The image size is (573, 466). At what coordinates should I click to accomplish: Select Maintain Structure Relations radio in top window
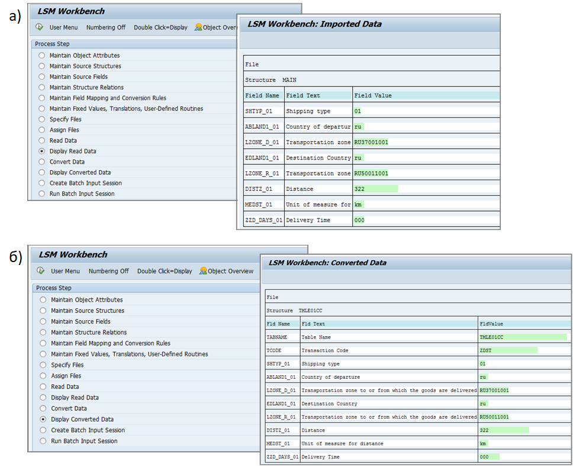click(x=41, y=87)
